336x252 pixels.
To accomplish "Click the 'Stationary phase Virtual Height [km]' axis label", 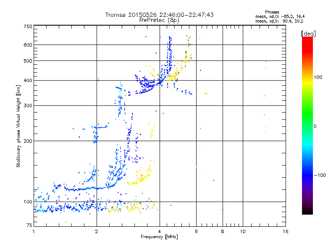I will [18, 126].
